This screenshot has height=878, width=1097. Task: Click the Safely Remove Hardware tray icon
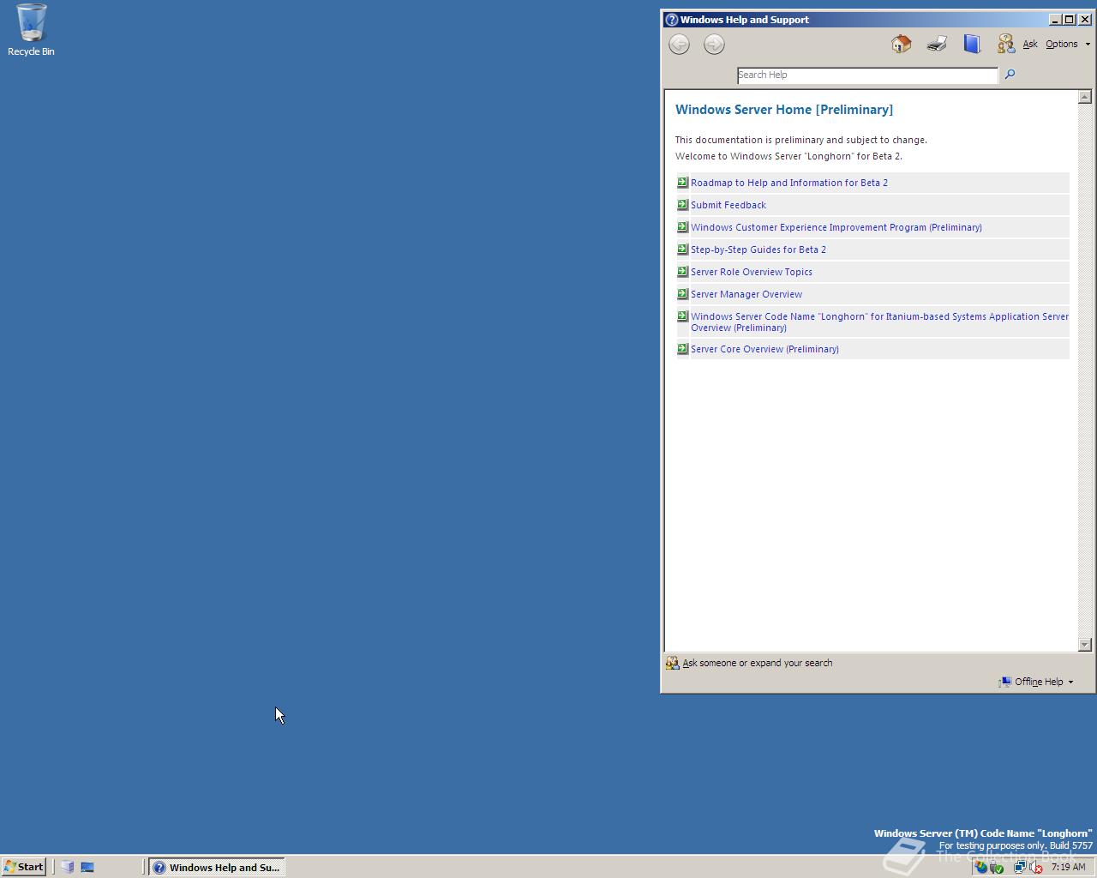[x=997, y=867]
